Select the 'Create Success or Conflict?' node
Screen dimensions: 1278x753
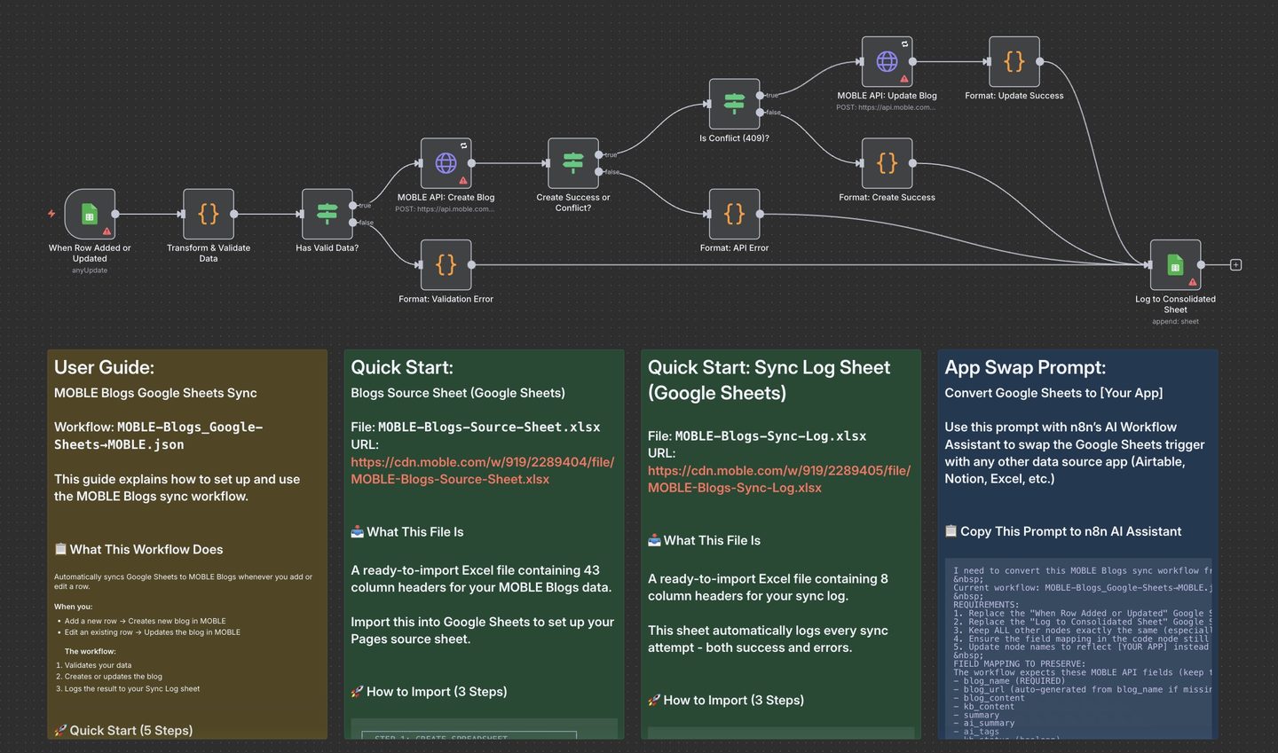coord(572,163)
